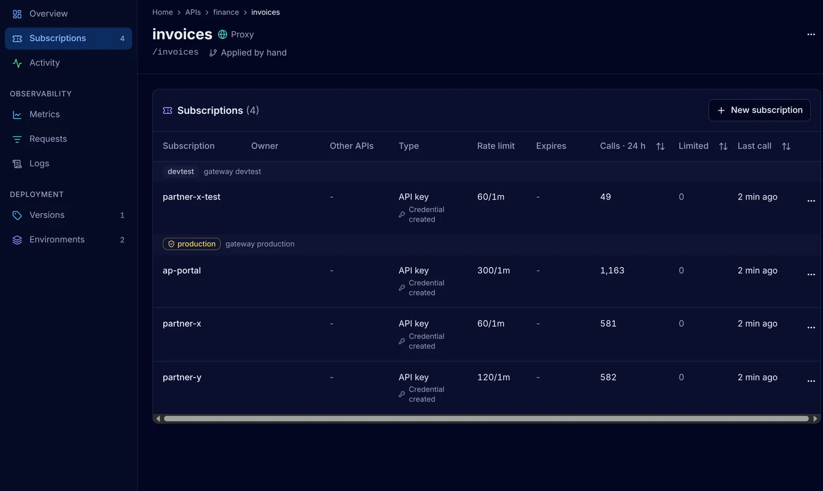Click the horizontal scrollbar thumb under the table
Image resolution: width=823 pixels, height=491 pixels.
[x=486, y=419]
